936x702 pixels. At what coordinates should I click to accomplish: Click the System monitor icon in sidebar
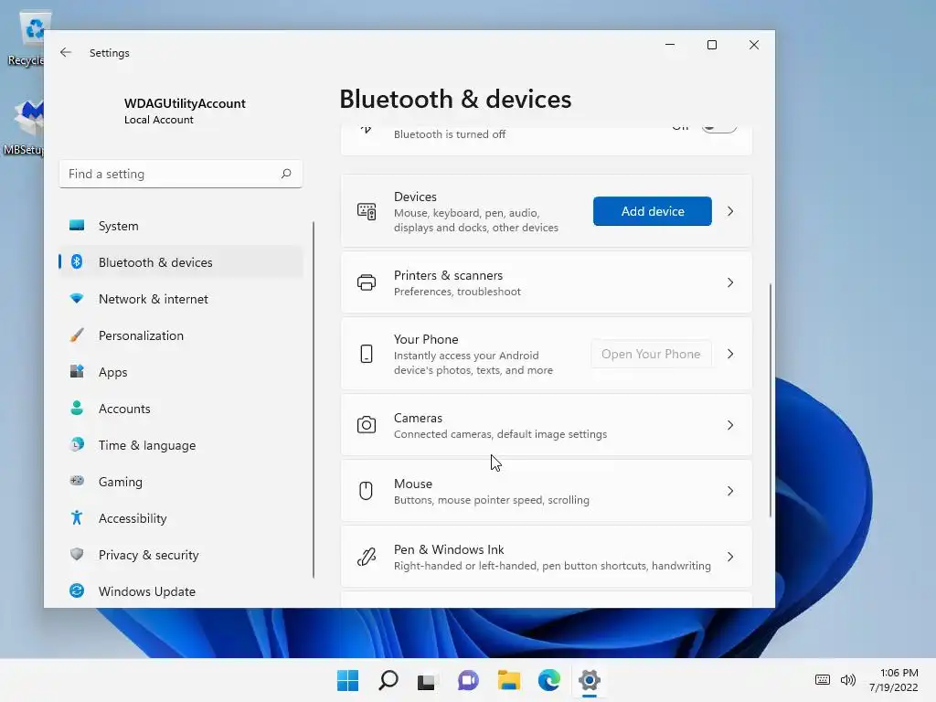click(77, 225)
